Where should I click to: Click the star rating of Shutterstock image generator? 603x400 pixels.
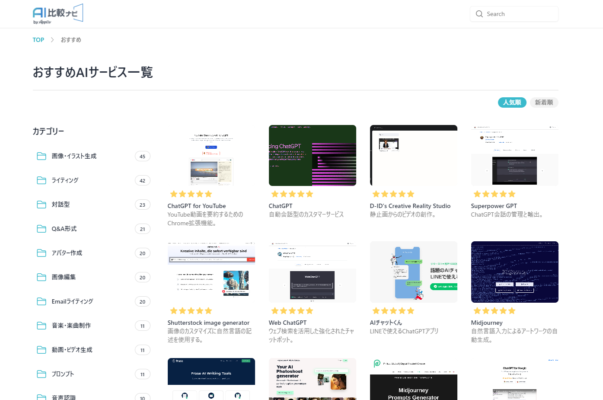click(x=191, y=310)
